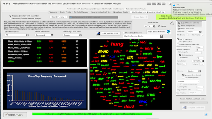Click the camera snapshot toolbar icon

pyautogui.click(x=164, y=4)
